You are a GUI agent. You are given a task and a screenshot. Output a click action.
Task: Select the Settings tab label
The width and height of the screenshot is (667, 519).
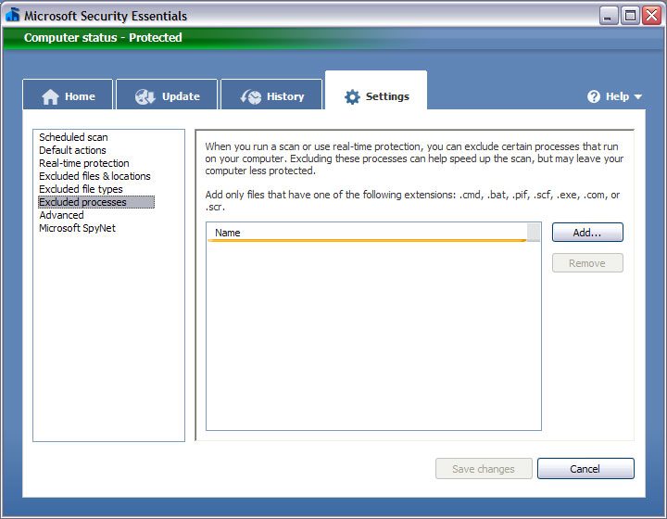(x=387, y=96)
